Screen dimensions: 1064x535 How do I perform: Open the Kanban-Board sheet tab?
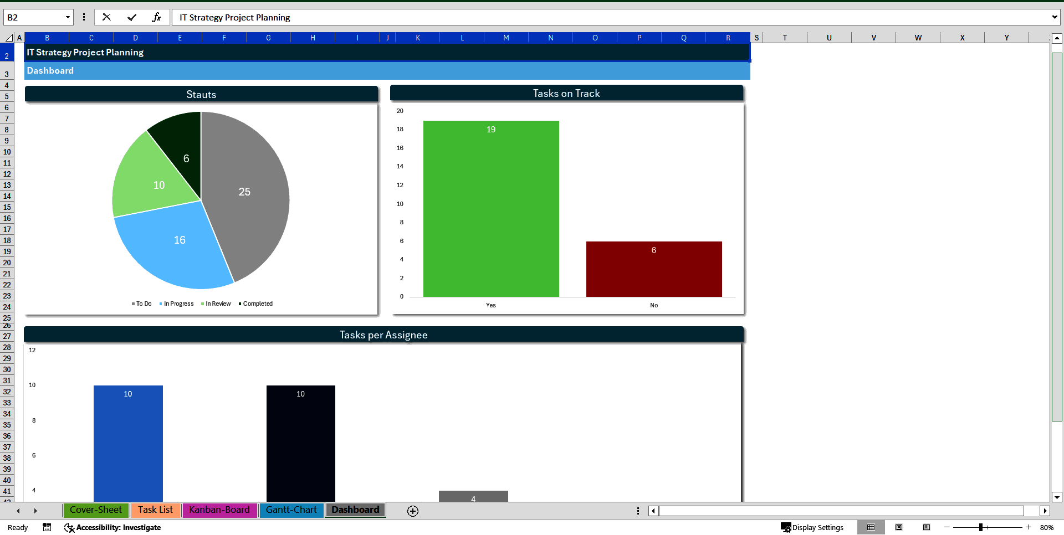219,510
